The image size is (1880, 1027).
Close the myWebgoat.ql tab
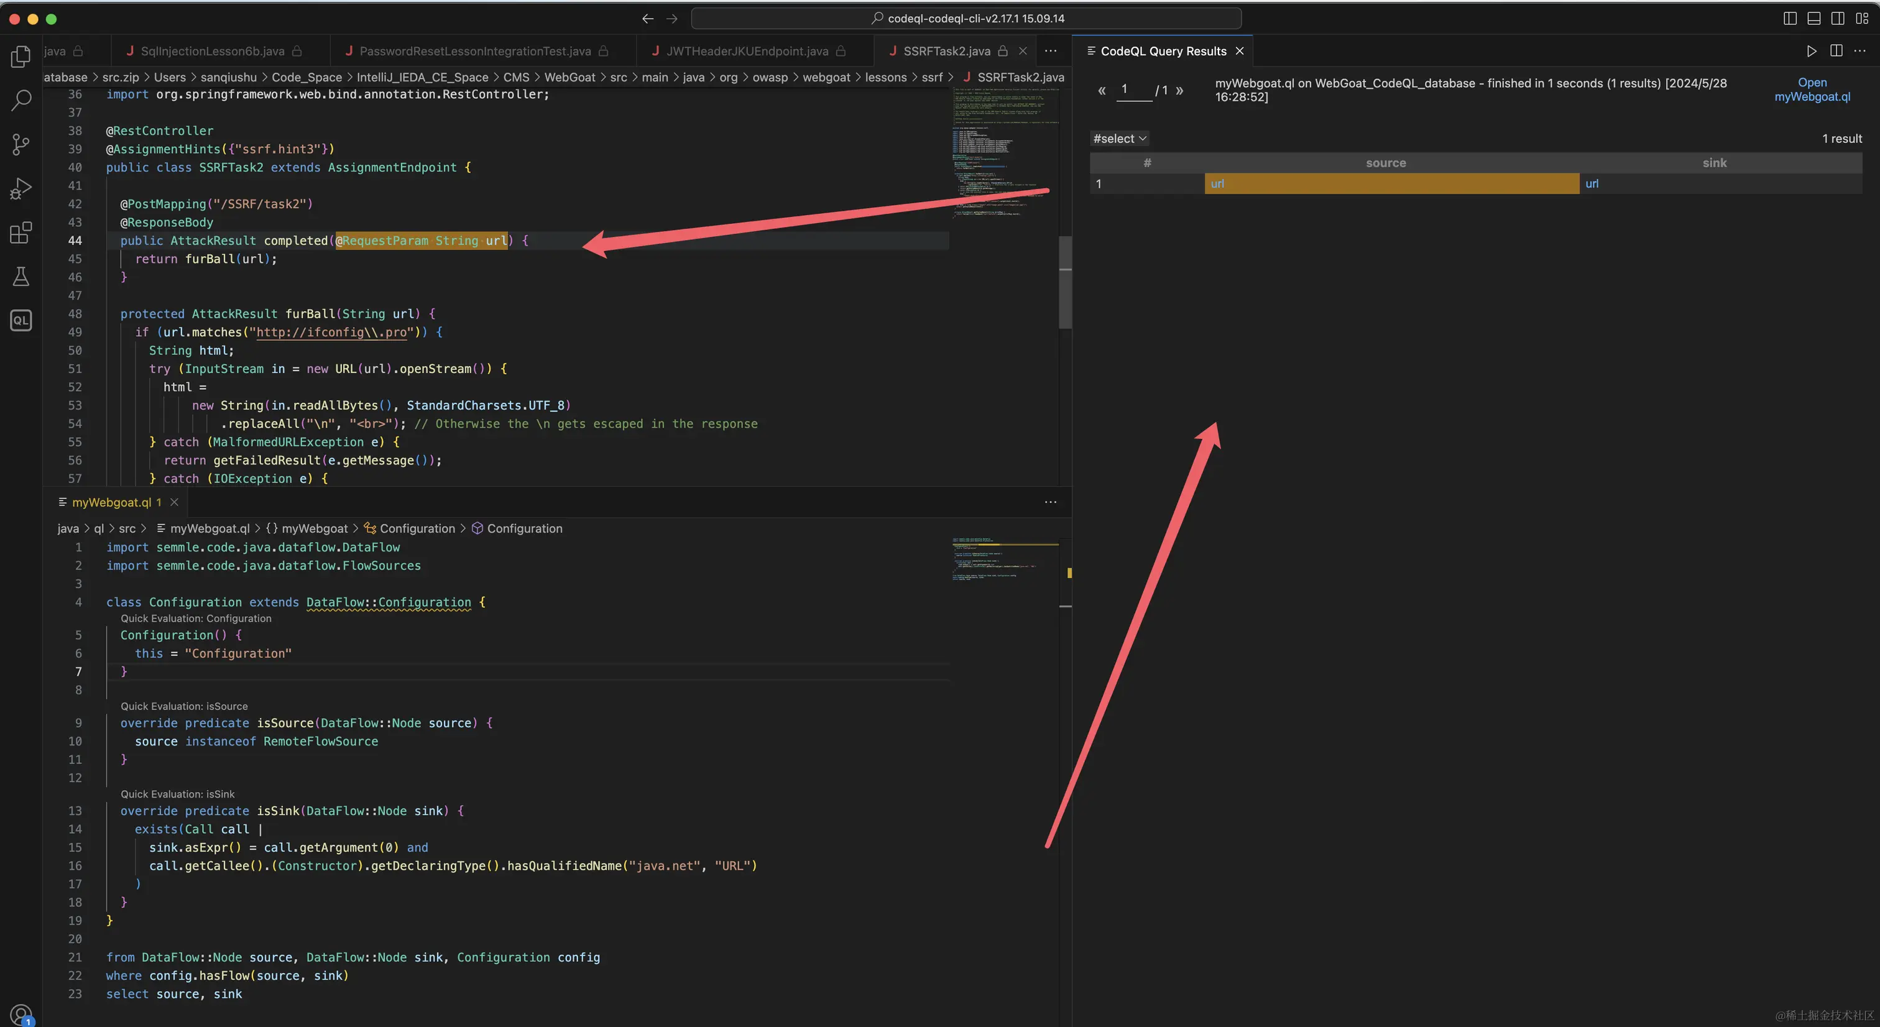[173, 502]
